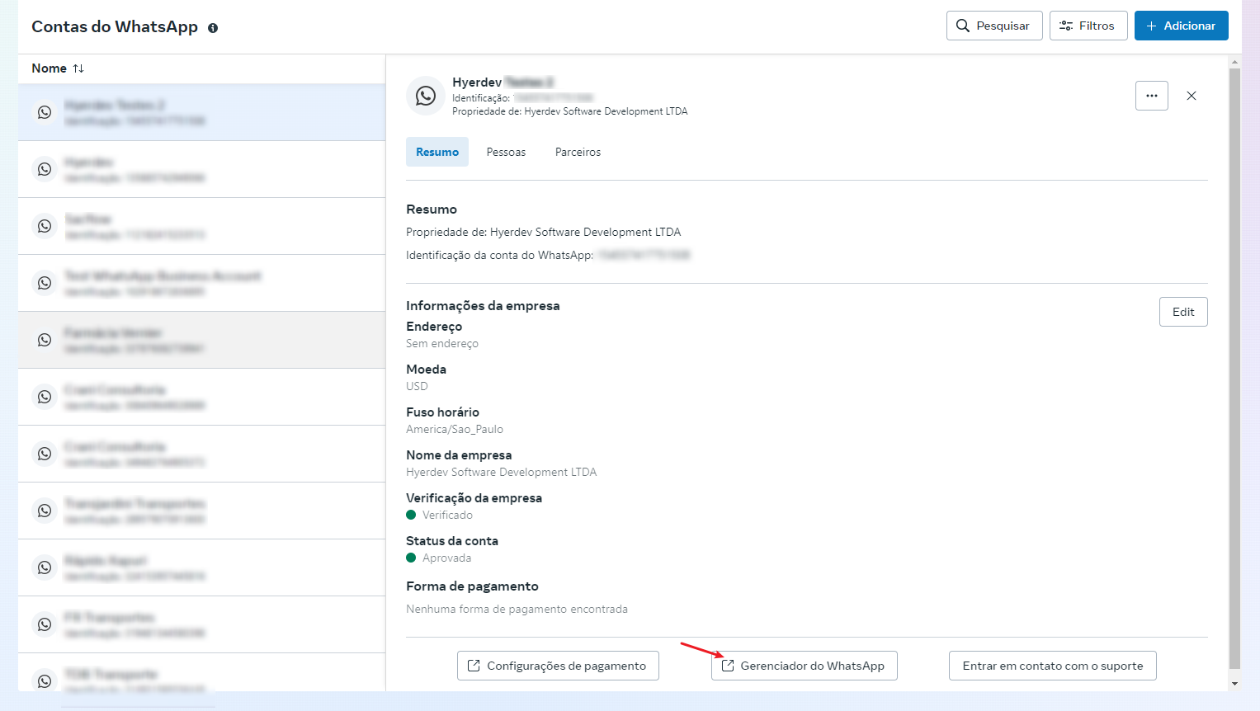
Task: Click the magnifier Pesquisar button
Action: 993,26
